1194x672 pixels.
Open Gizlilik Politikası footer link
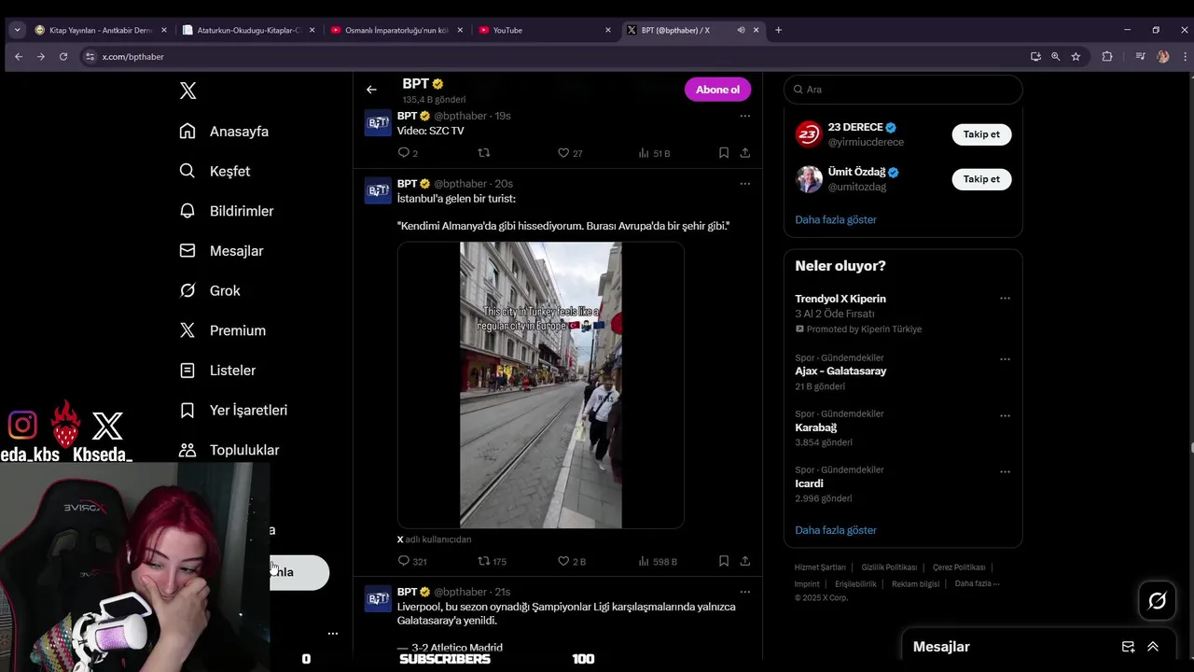pos(889,567)
